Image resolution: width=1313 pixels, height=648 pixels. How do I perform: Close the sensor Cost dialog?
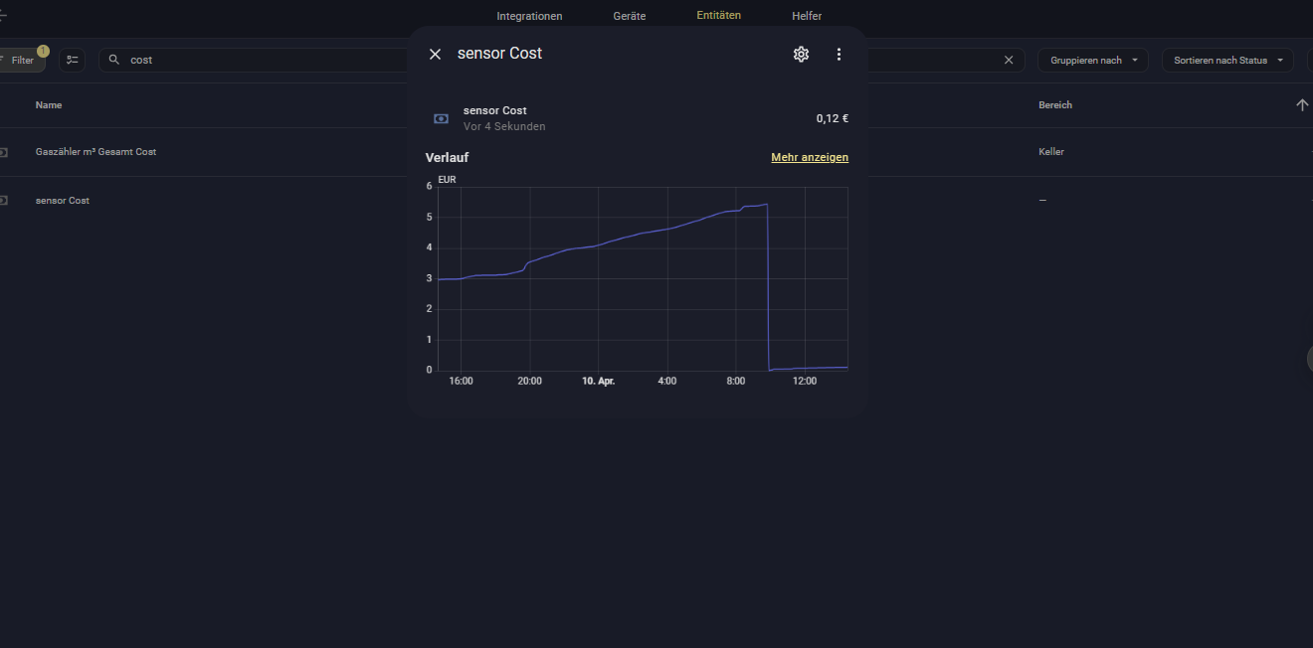click(x=435, y=54)
